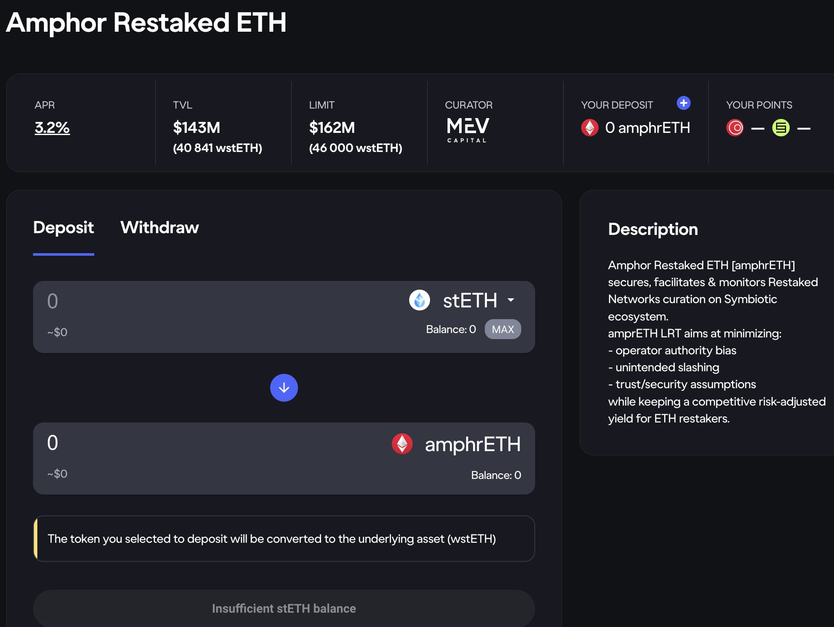Click the red points icon
Viewport: 834px width, 627px height.
click(x=735, y=128)
